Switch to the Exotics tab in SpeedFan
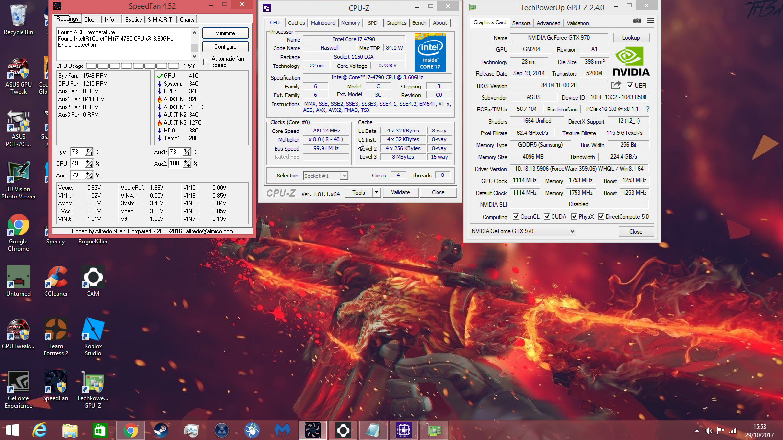 pyautogui.click(x=134, y=20)
